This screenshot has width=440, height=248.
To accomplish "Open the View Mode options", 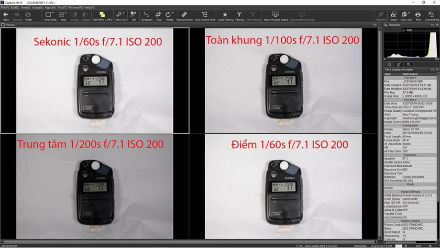I will pos(50,16).
